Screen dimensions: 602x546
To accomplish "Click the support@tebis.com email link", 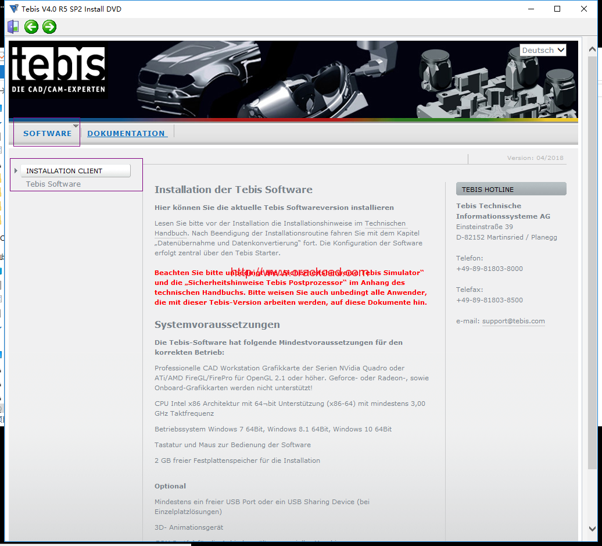I will coord(513,321).
